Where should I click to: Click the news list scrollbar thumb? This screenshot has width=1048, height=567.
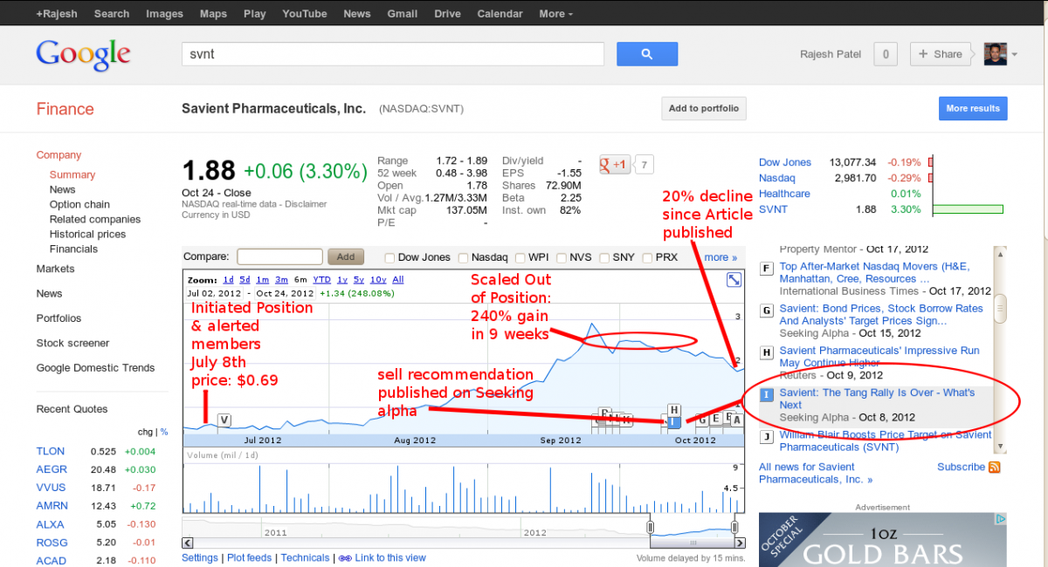(x=1000, y=309)
